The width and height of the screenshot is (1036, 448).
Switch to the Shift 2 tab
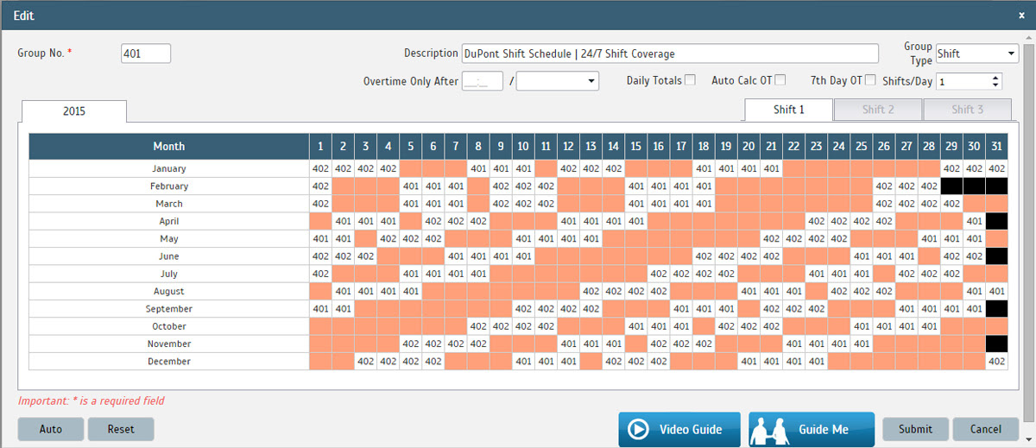click(878, 110)
